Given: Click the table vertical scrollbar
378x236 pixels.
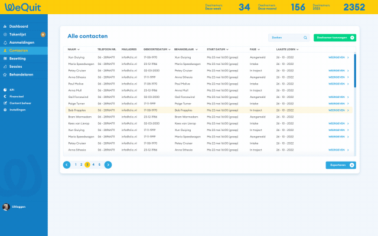Looking at the screenshot, I should pyautogui.click(x=355, y=71).
